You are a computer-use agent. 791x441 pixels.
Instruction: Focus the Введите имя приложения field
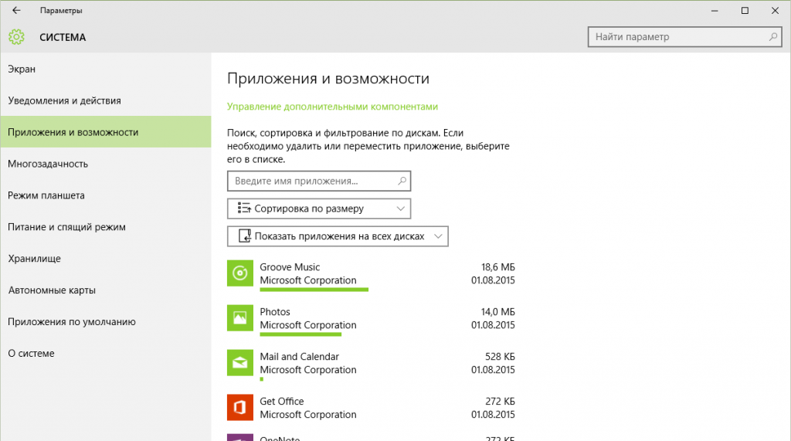pyautogui.click(x=319, y=181)
